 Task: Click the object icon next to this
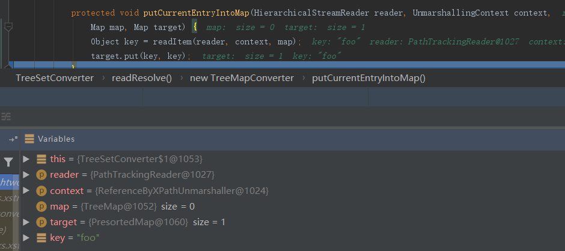tap(41, 159)
